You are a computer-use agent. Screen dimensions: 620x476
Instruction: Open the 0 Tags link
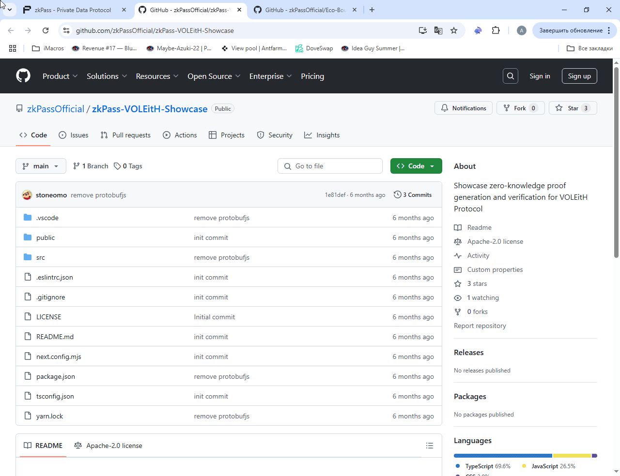pos(128,166)
